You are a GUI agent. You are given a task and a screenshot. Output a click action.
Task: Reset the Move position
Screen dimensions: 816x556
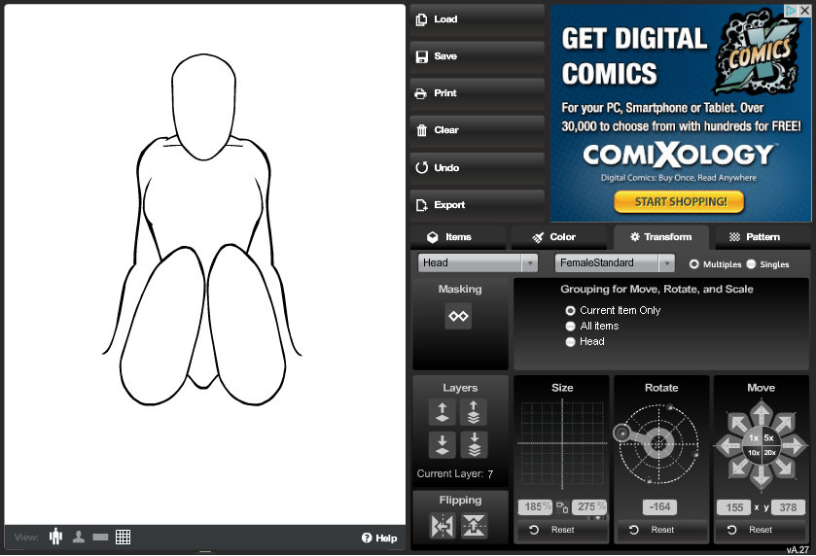pos(761,530)
